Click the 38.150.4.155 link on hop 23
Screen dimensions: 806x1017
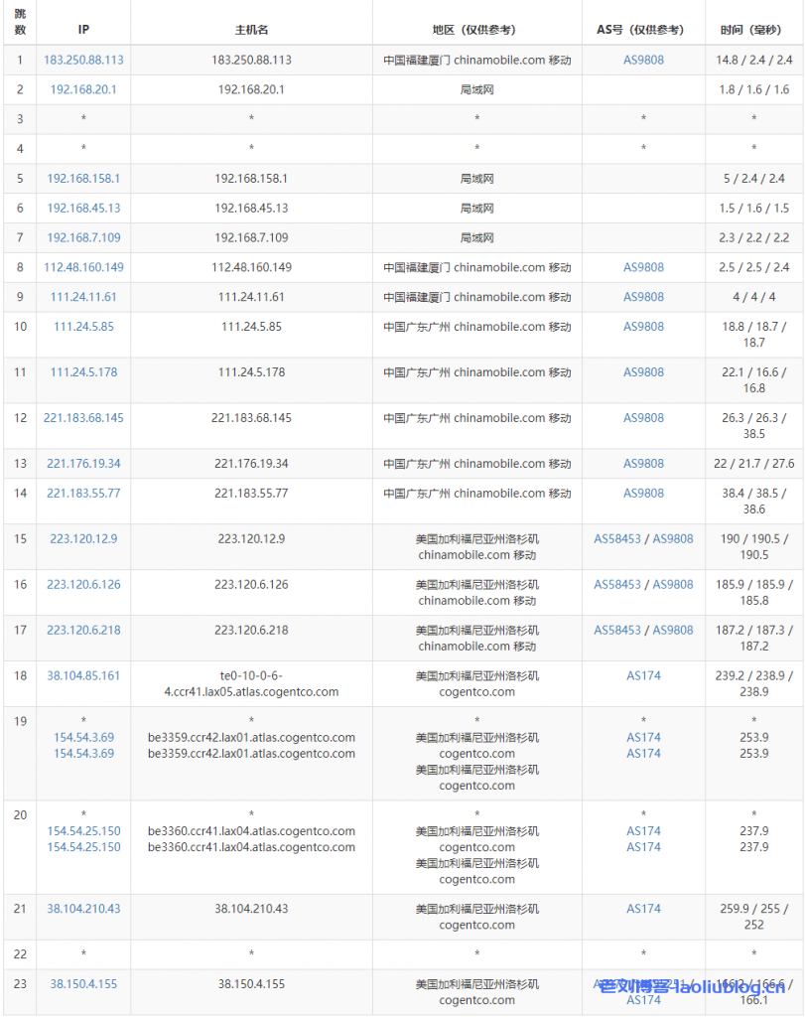(x=82, y=983)
